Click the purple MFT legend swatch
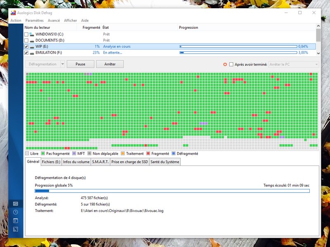Viewport: 330px width, 247px height. (74, 154)
